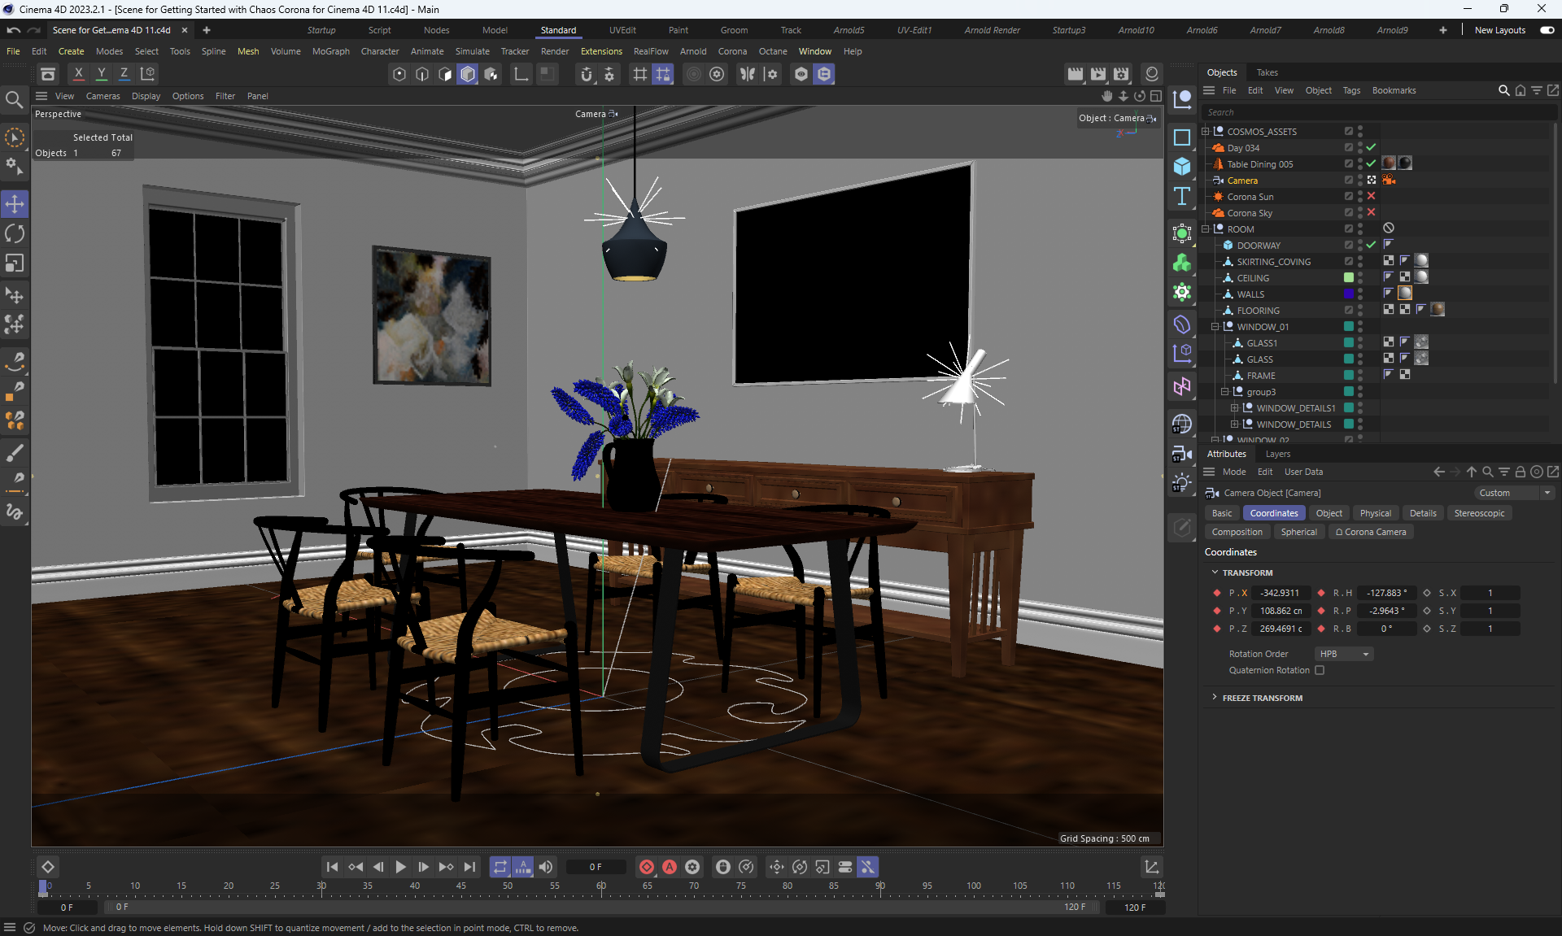Toggle Corona Sun enabled red X
Screen dimensions: 1562x936
[x=1371, y=196]
